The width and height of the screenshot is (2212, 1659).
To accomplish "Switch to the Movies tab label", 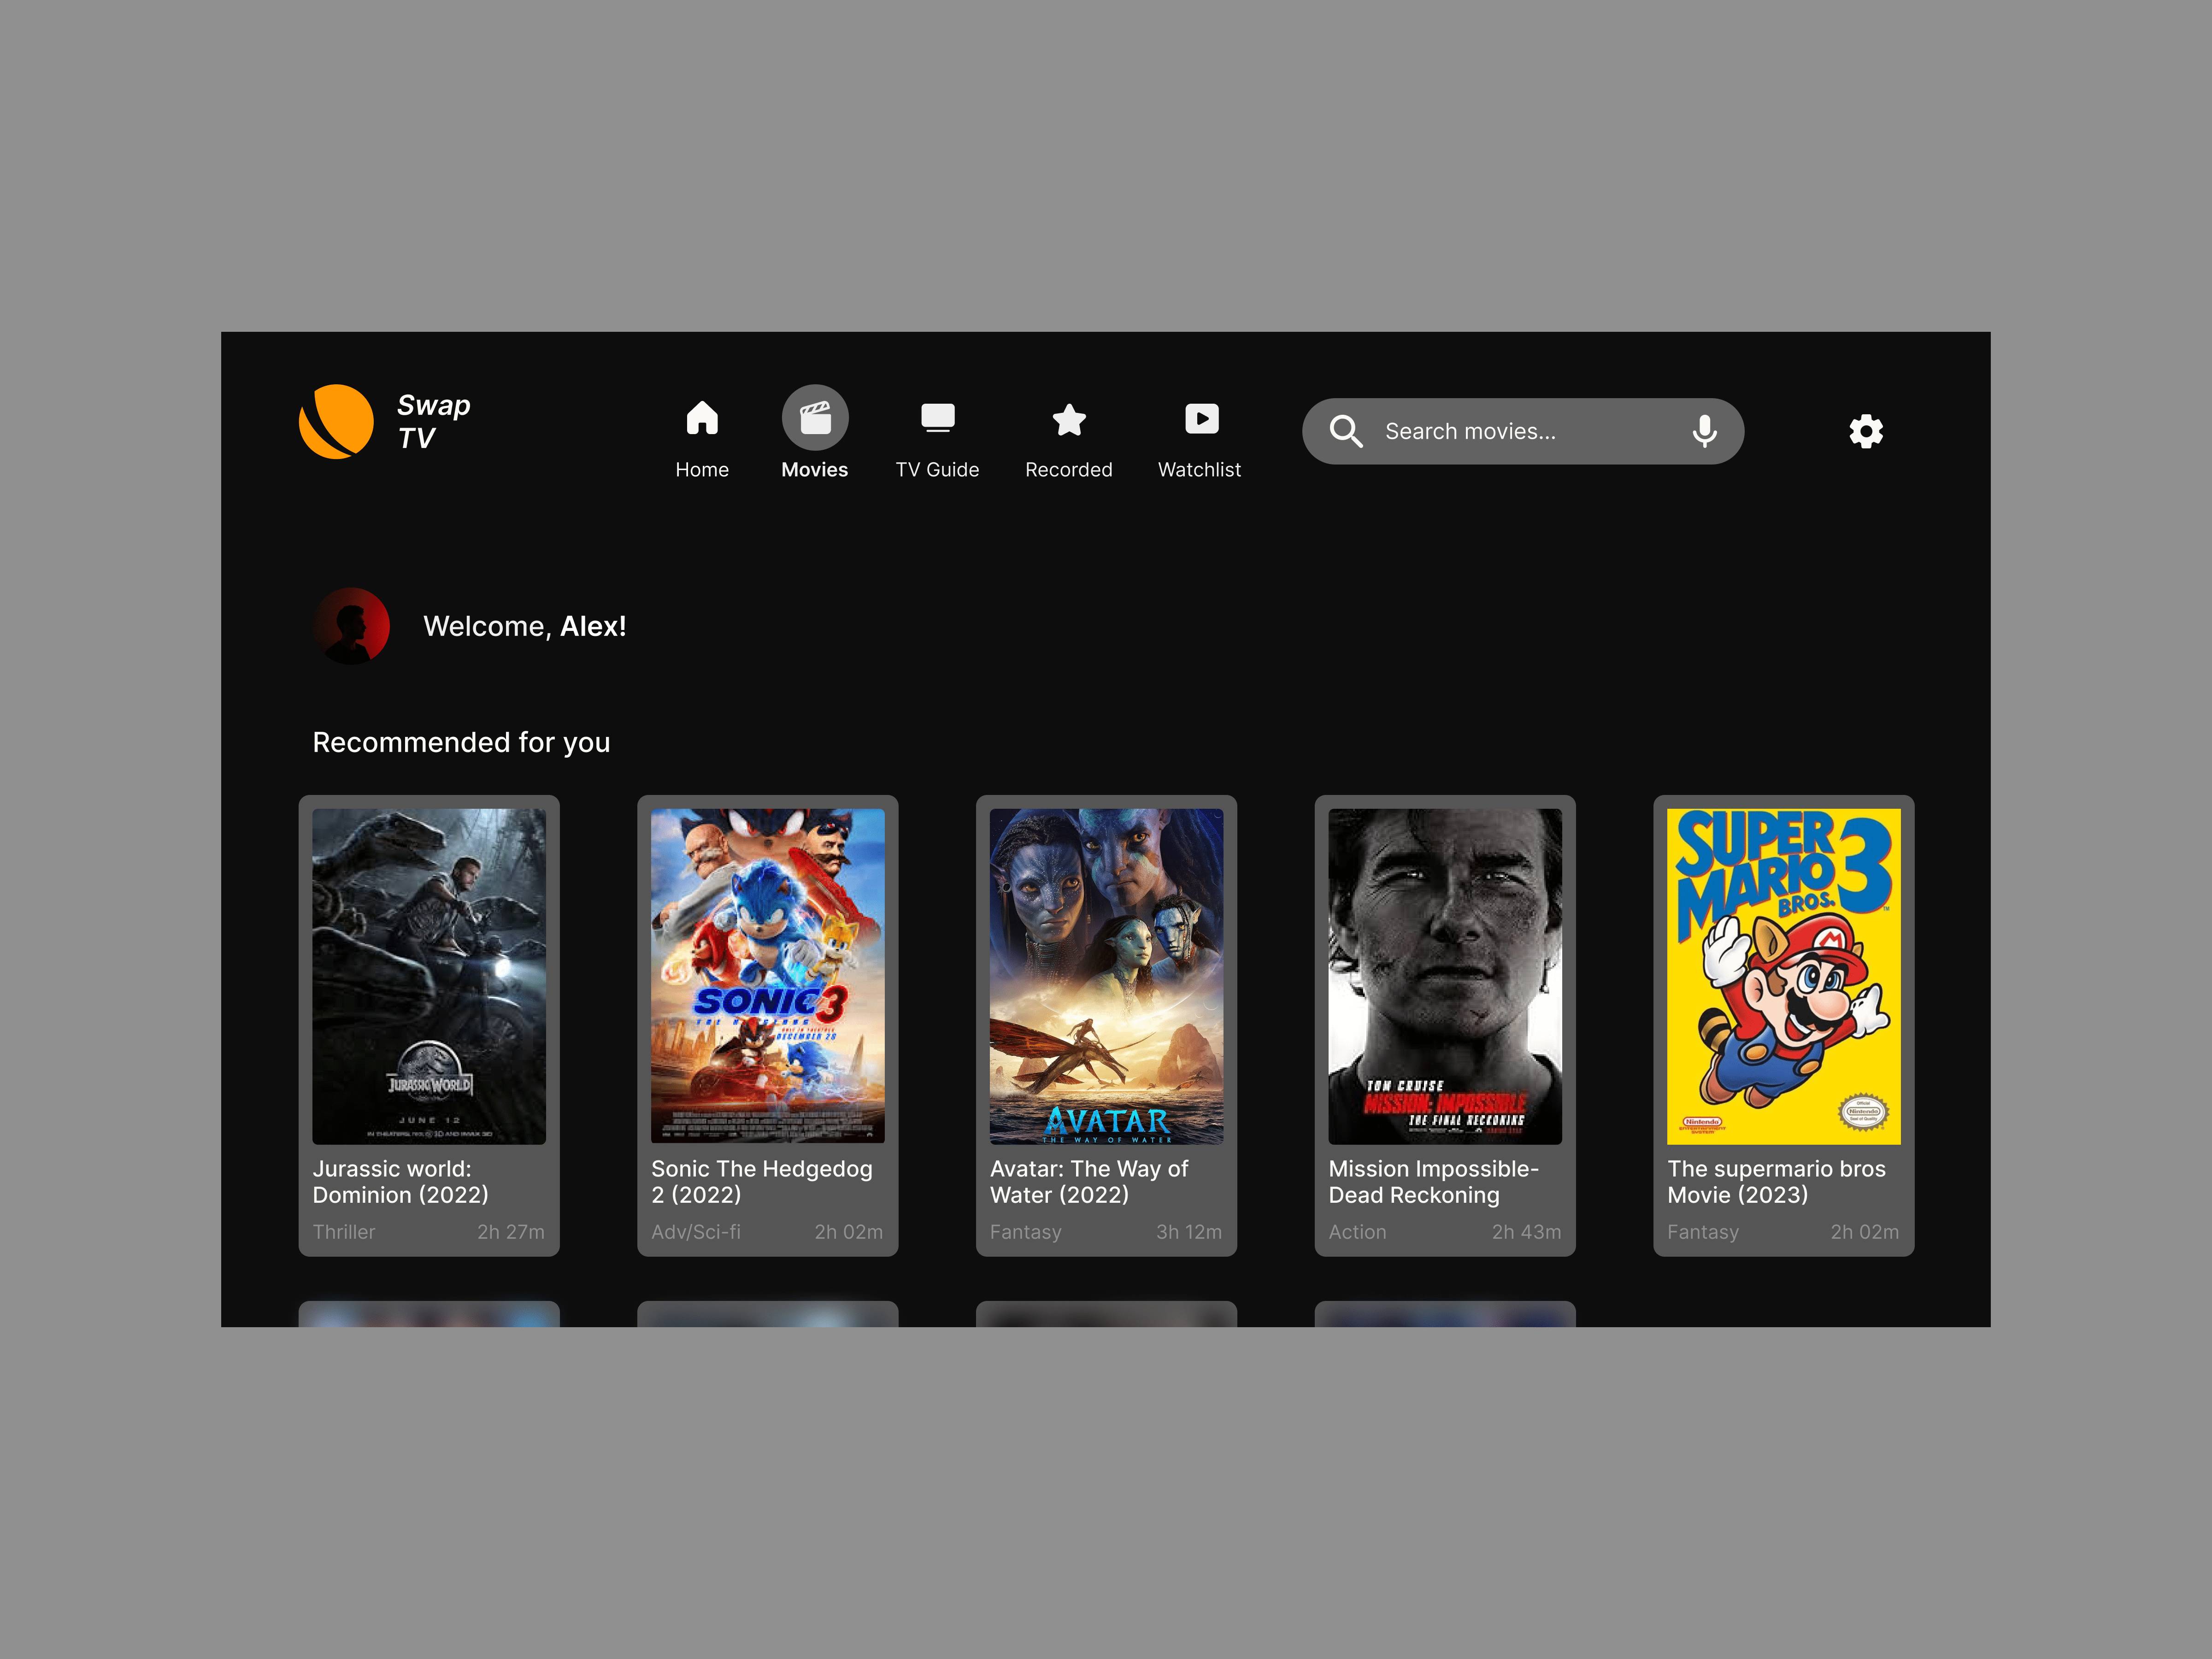I will coord(815,470).
